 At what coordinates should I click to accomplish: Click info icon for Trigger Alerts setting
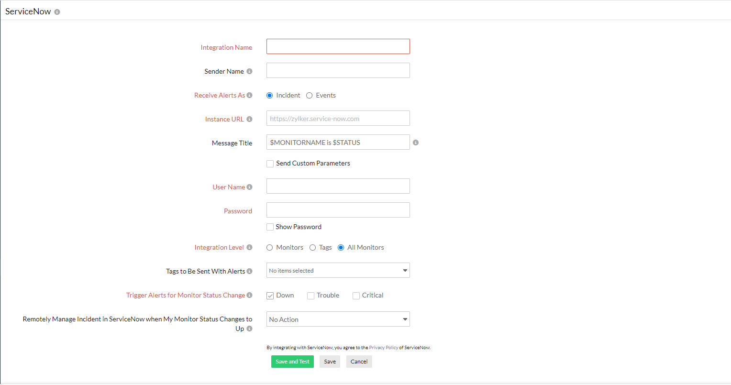249,295
